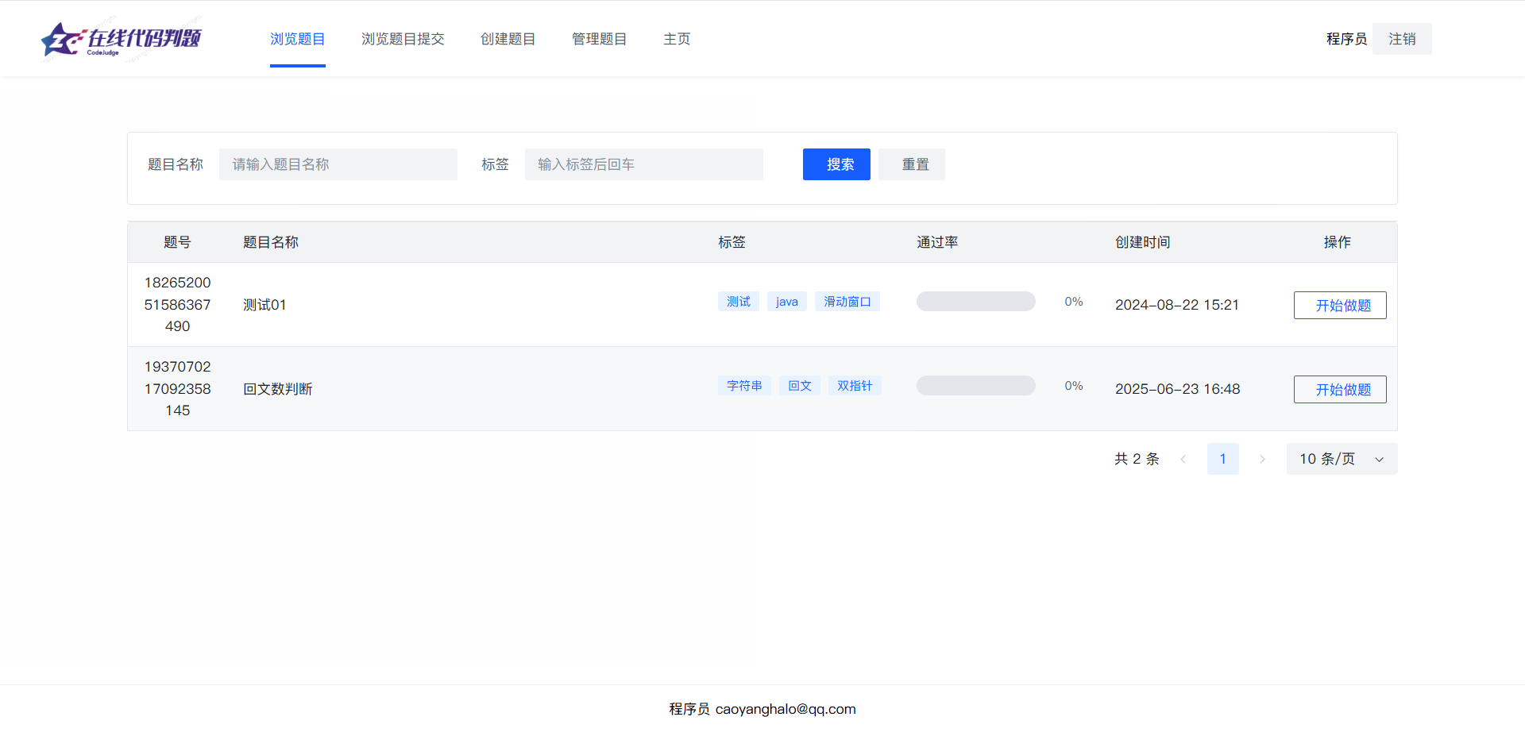
Task: Click the 创建时间 column header
Action: [x=1143, y=242]
